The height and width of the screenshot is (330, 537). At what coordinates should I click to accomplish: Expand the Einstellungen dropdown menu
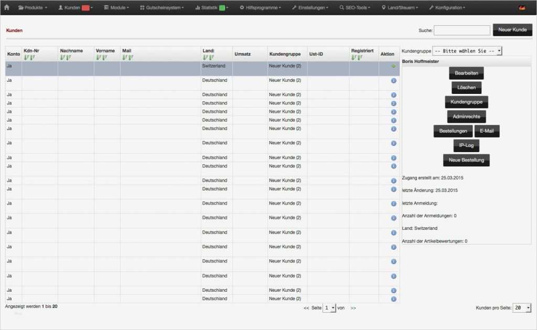point(310,7)
